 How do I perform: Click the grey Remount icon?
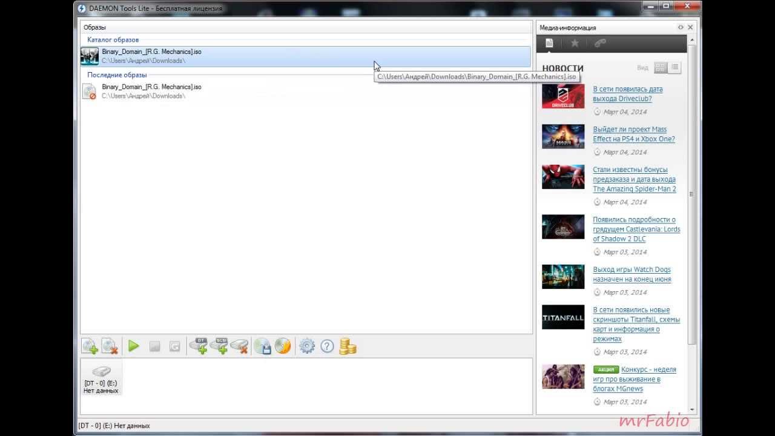coord(174,346)
